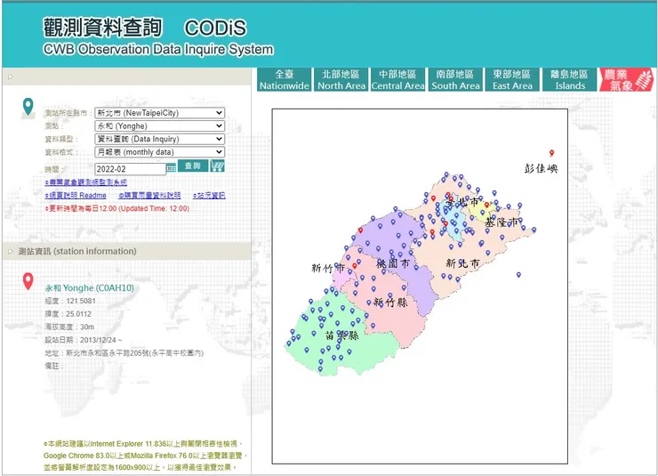Expand the top collapsed query panel triangle

click(x=11, y=77)
